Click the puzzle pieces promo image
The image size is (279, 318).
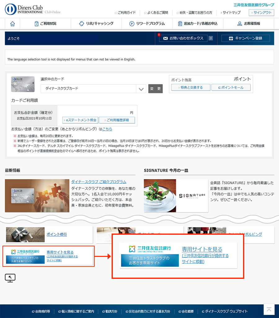coord(37,196)
